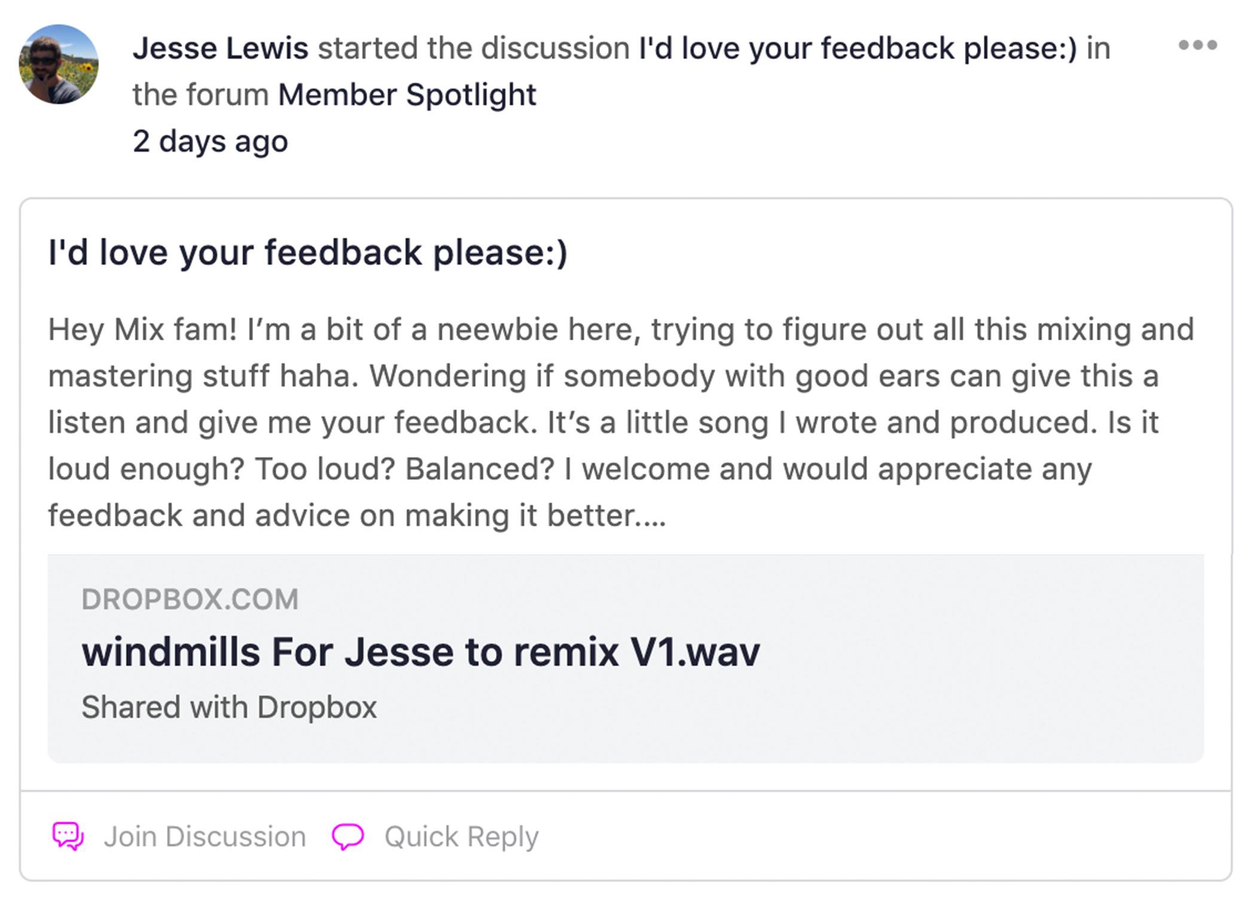Click the "Shared with Dropbox" preview description

(x=229, y=707)
